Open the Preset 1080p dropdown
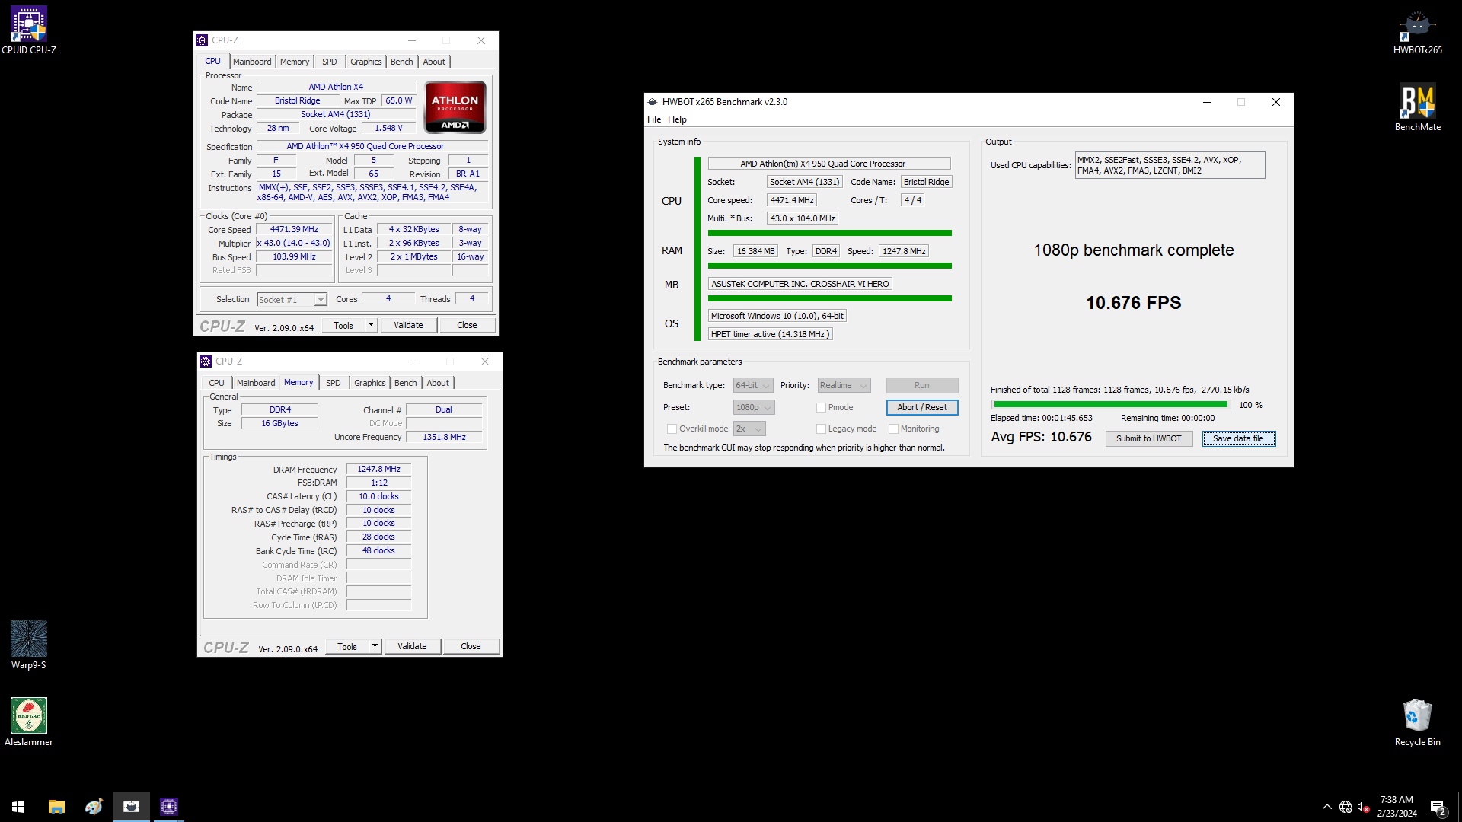Screen dimensions: 1462x822 coord(754,408)
